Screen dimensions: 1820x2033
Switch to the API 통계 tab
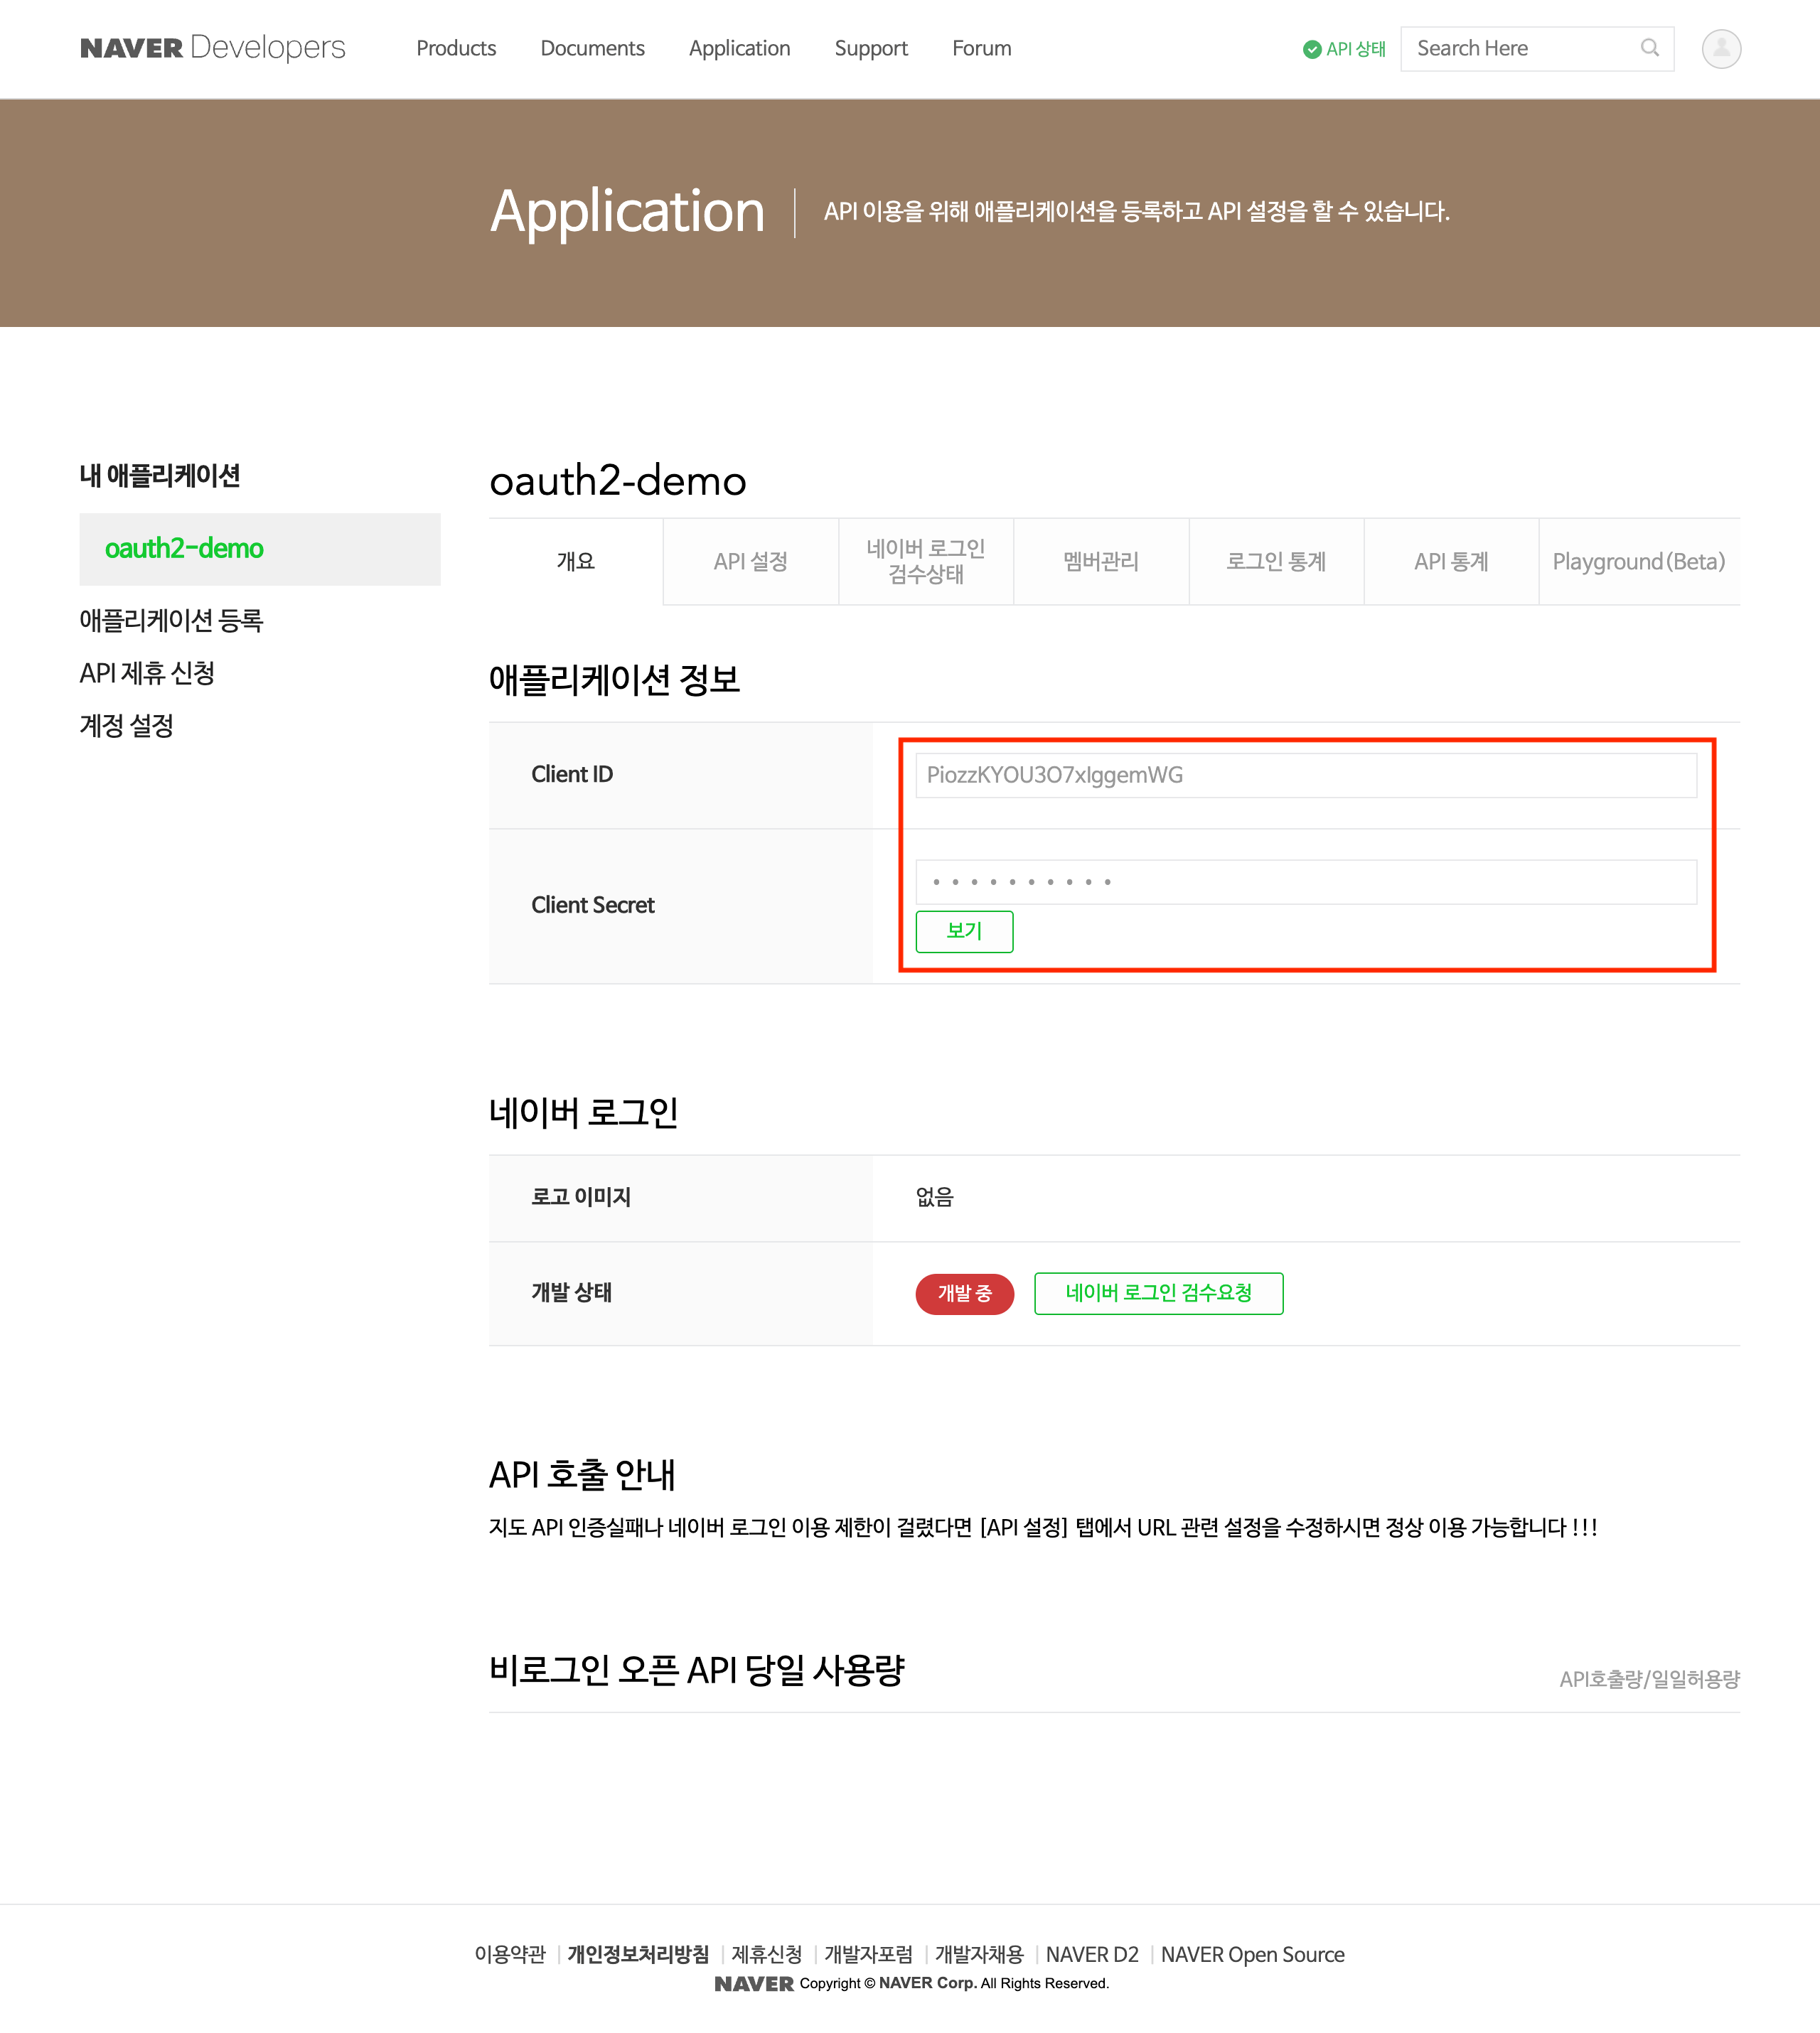(1451, 561)
